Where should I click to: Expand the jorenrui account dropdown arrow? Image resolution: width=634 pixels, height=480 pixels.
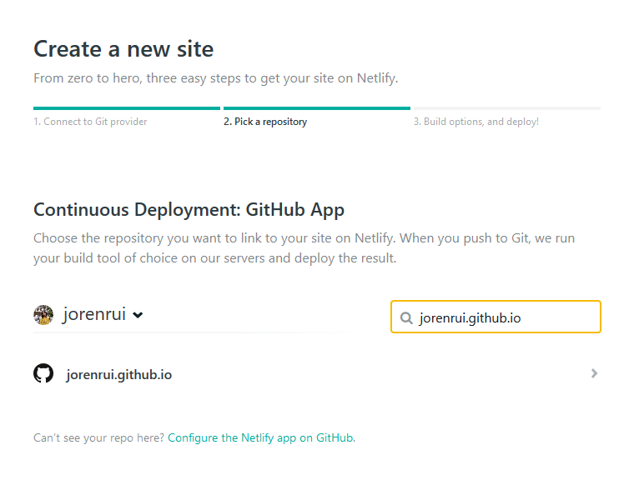click(138, 315)
